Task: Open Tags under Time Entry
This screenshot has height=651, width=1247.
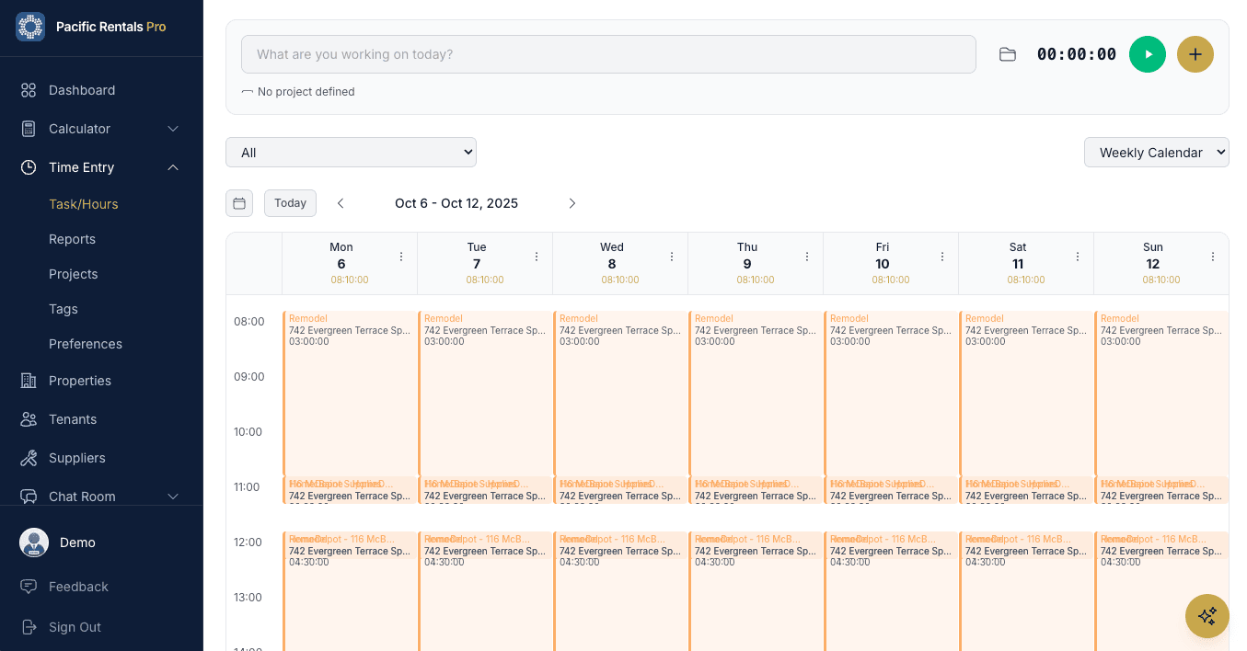Action: pyautogui.click(x=64, y=309)
